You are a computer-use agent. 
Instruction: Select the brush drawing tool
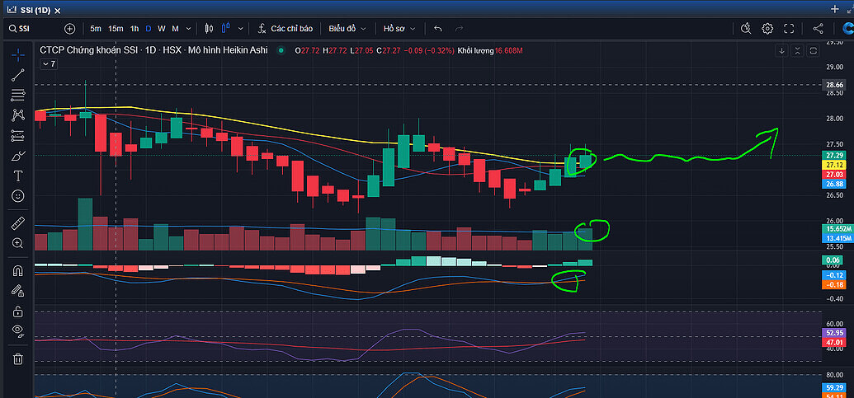18,156
